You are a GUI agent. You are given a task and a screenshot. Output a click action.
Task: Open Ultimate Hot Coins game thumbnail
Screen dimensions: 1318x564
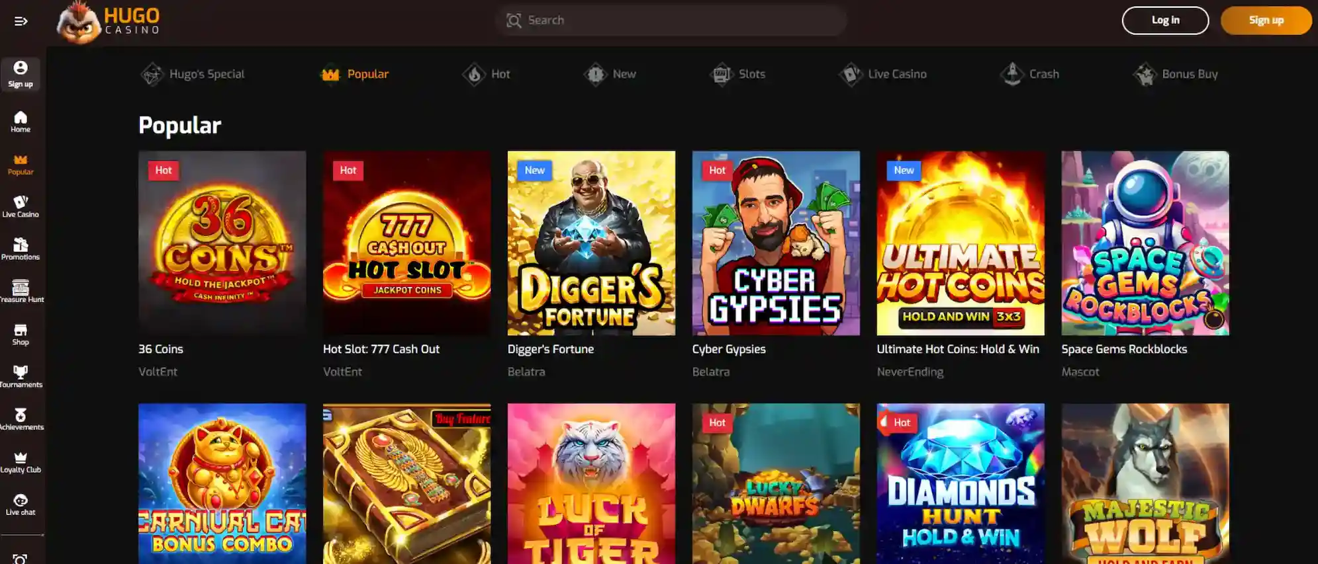pos(961,243)
